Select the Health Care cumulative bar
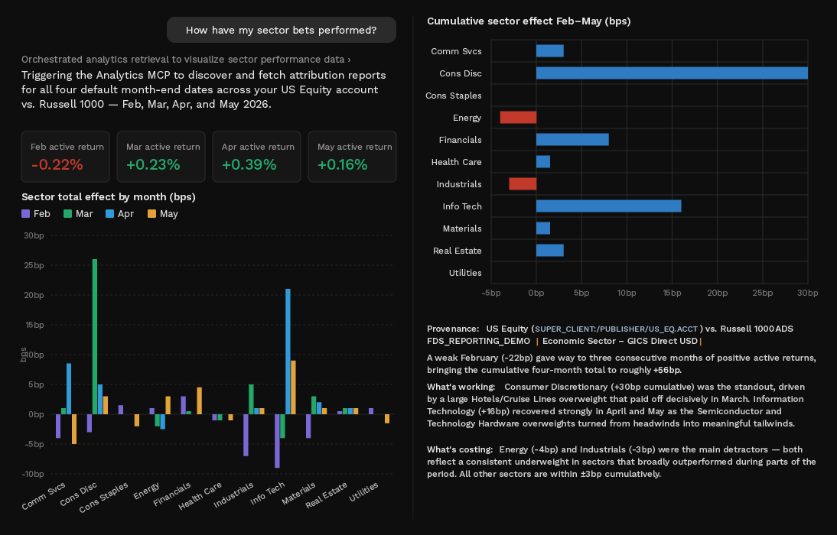This screenshot has width=837, height=535. coord(543,161)
